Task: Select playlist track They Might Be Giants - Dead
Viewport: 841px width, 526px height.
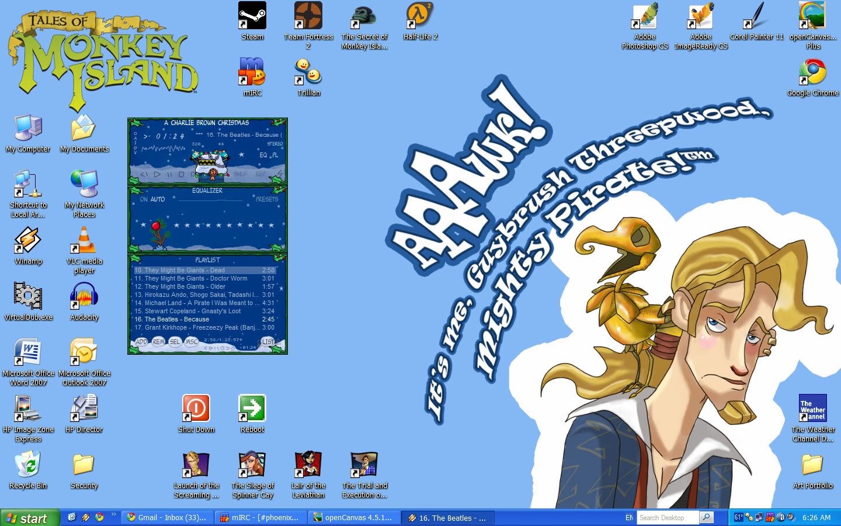Action: (204, 270)
